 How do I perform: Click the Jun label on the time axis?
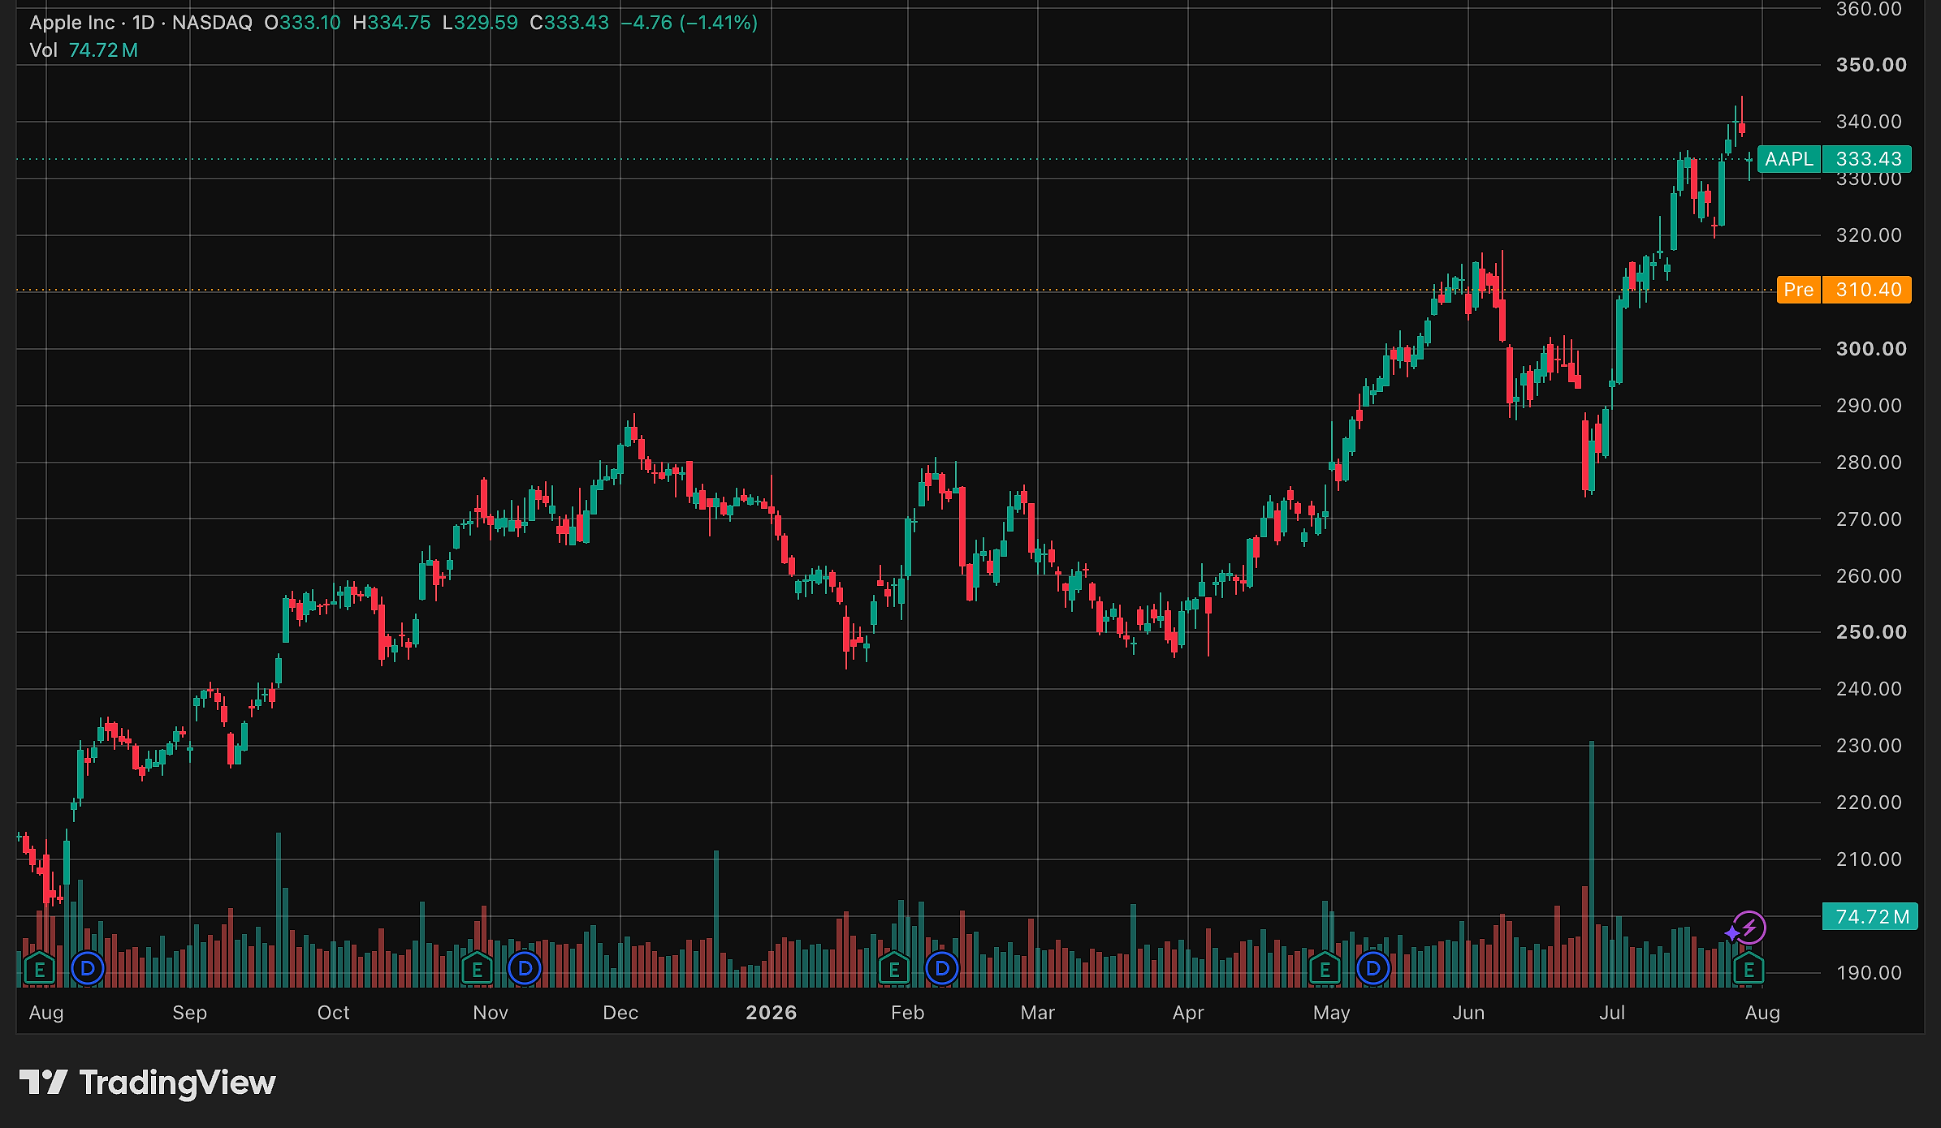tap(1468, 1013)
